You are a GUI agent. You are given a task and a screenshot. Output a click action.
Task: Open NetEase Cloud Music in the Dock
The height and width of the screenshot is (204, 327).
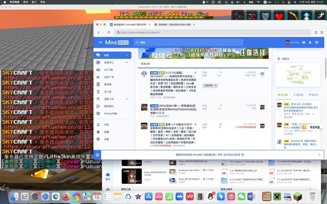(231, 196)
